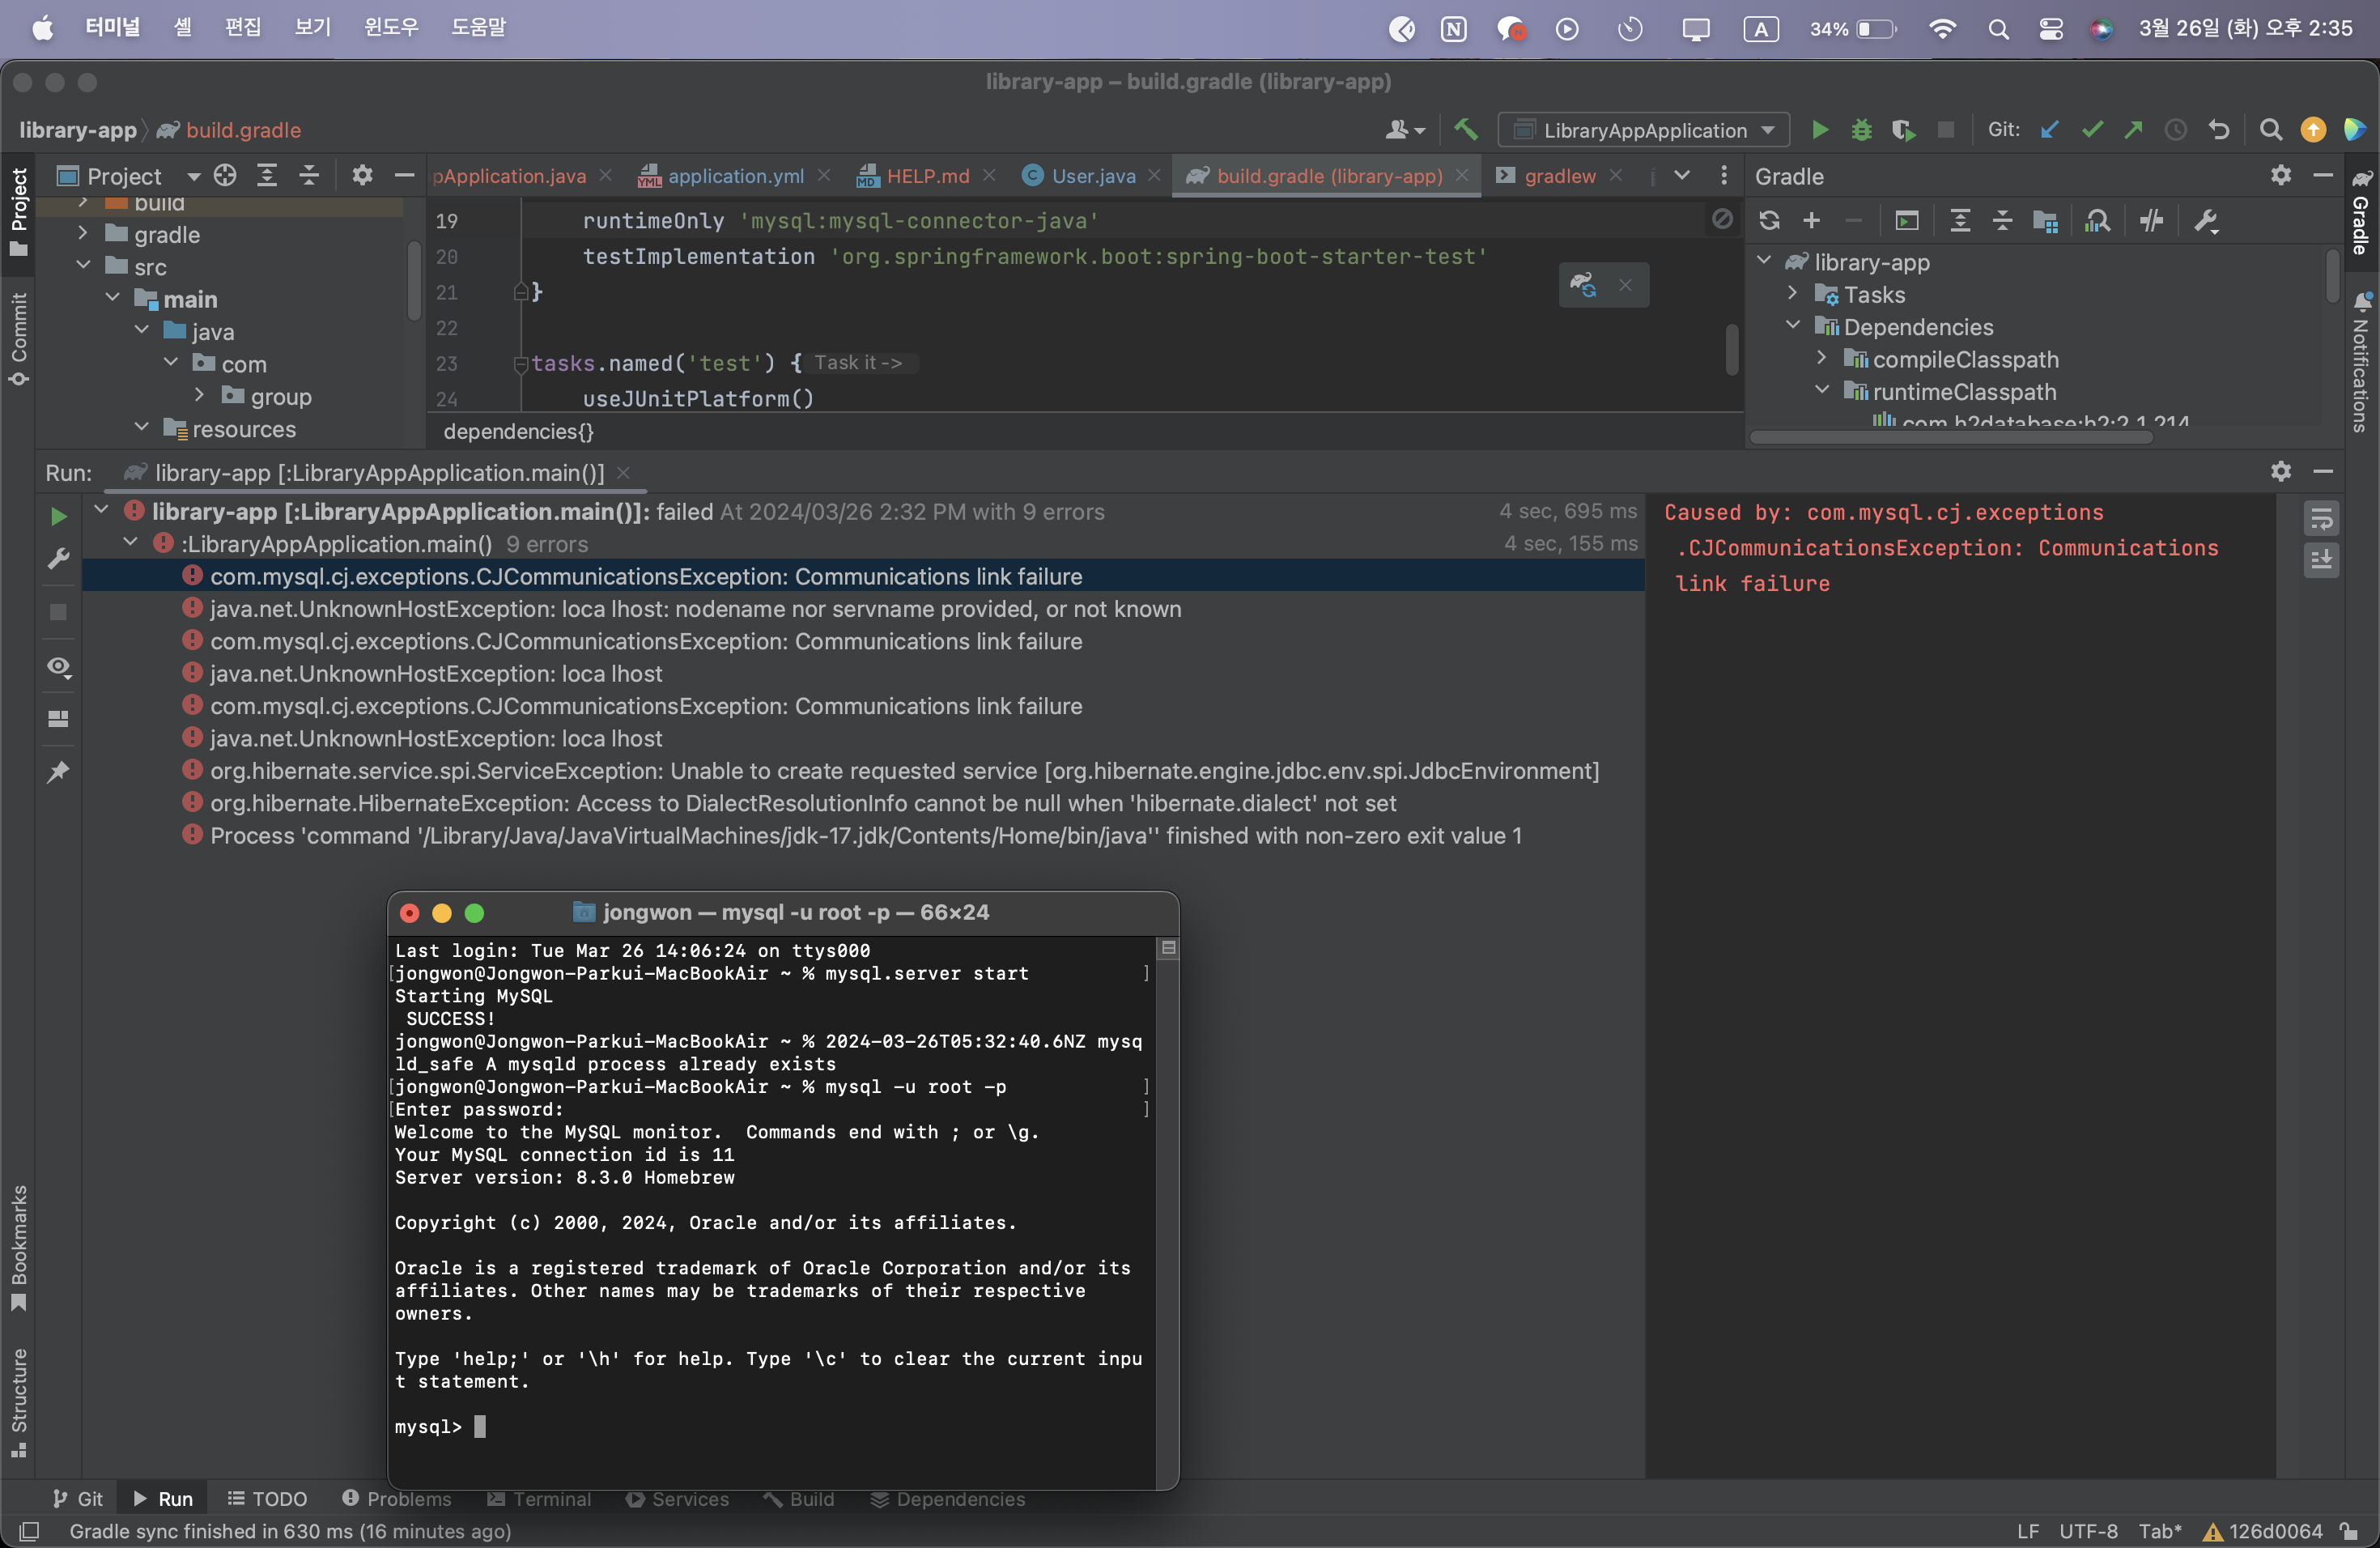Rollback changes with undo icon
This screenshot has width=2380, height=1548.
point(2218,130)
